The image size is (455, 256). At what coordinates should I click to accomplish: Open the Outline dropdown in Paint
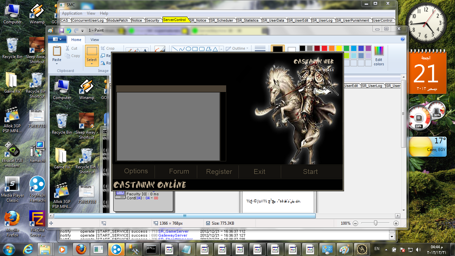pyautogui.click(x=237, y=48)
